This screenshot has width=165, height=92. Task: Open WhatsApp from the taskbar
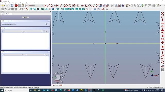103,90
